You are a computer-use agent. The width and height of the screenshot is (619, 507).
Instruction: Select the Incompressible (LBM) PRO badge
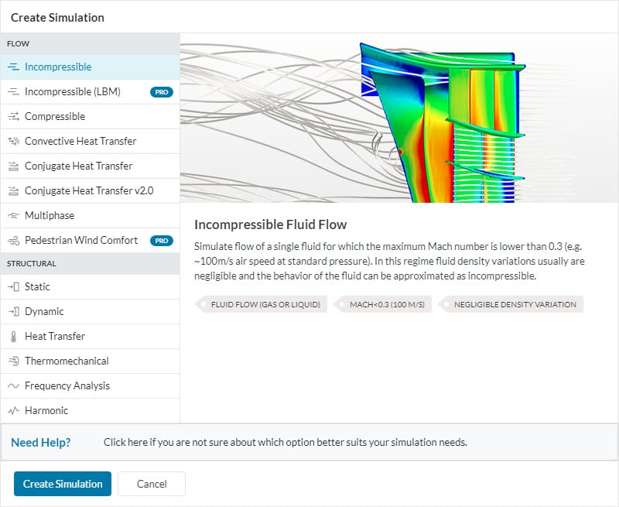click(161, 91)
